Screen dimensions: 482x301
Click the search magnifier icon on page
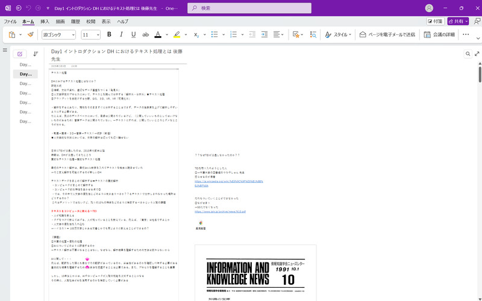[x=468, y=54]
